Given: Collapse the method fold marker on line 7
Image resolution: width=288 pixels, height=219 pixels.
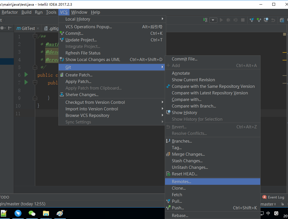Looking at the screenshot, I should [x=35, y=83].
